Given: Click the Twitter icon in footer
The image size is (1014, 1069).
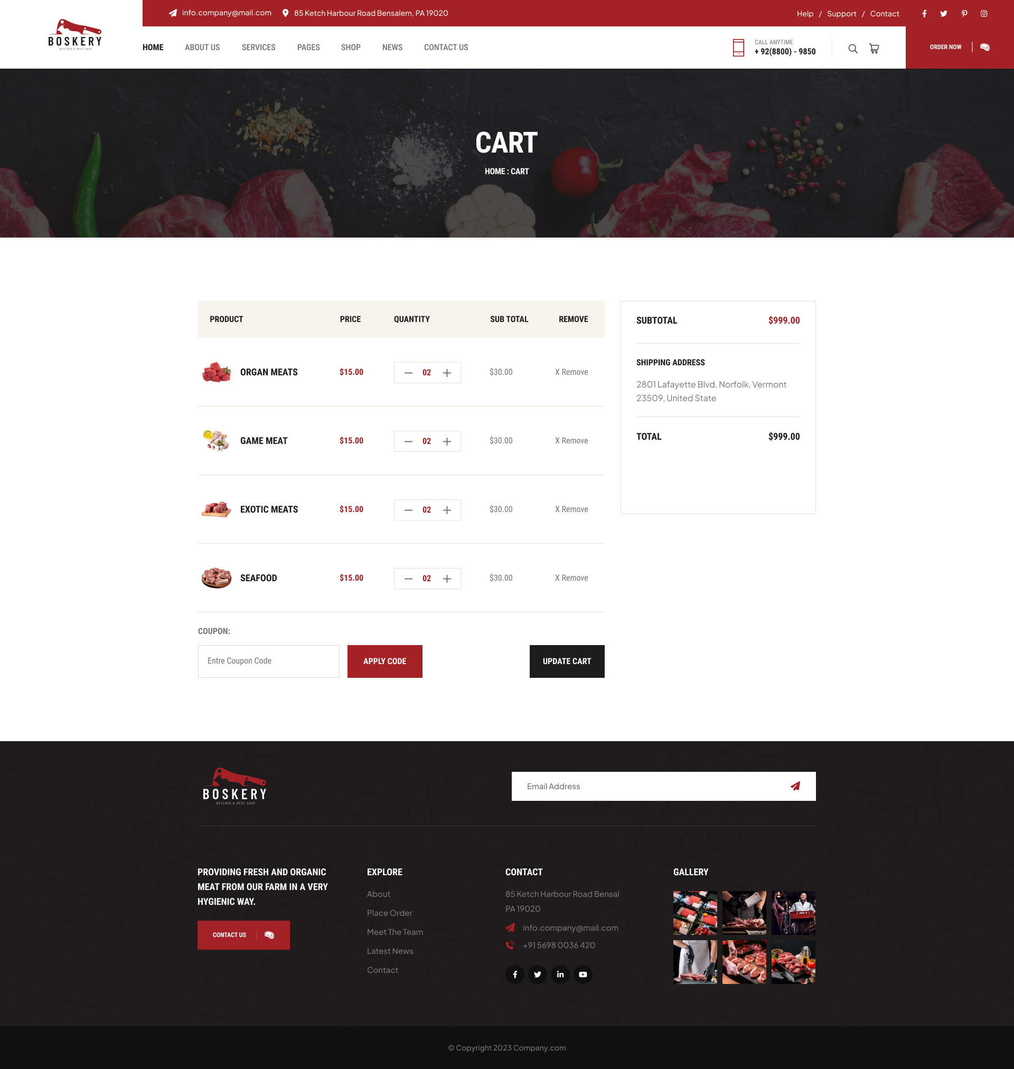Looking at the screenshot, I should [x=538, y=974].
